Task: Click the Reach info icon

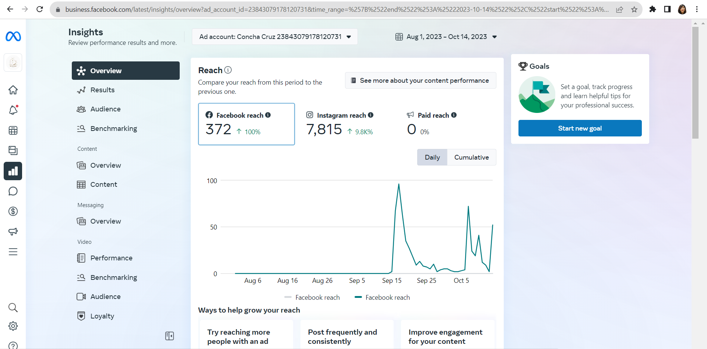Action: 228,70
